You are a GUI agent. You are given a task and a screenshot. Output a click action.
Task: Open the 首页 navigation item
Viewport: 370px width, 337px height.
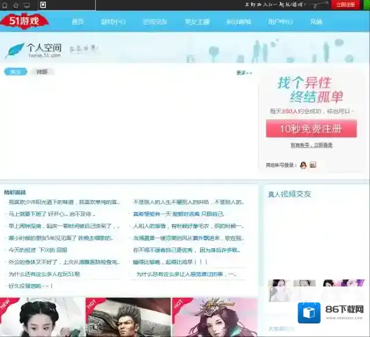point(78,21)
